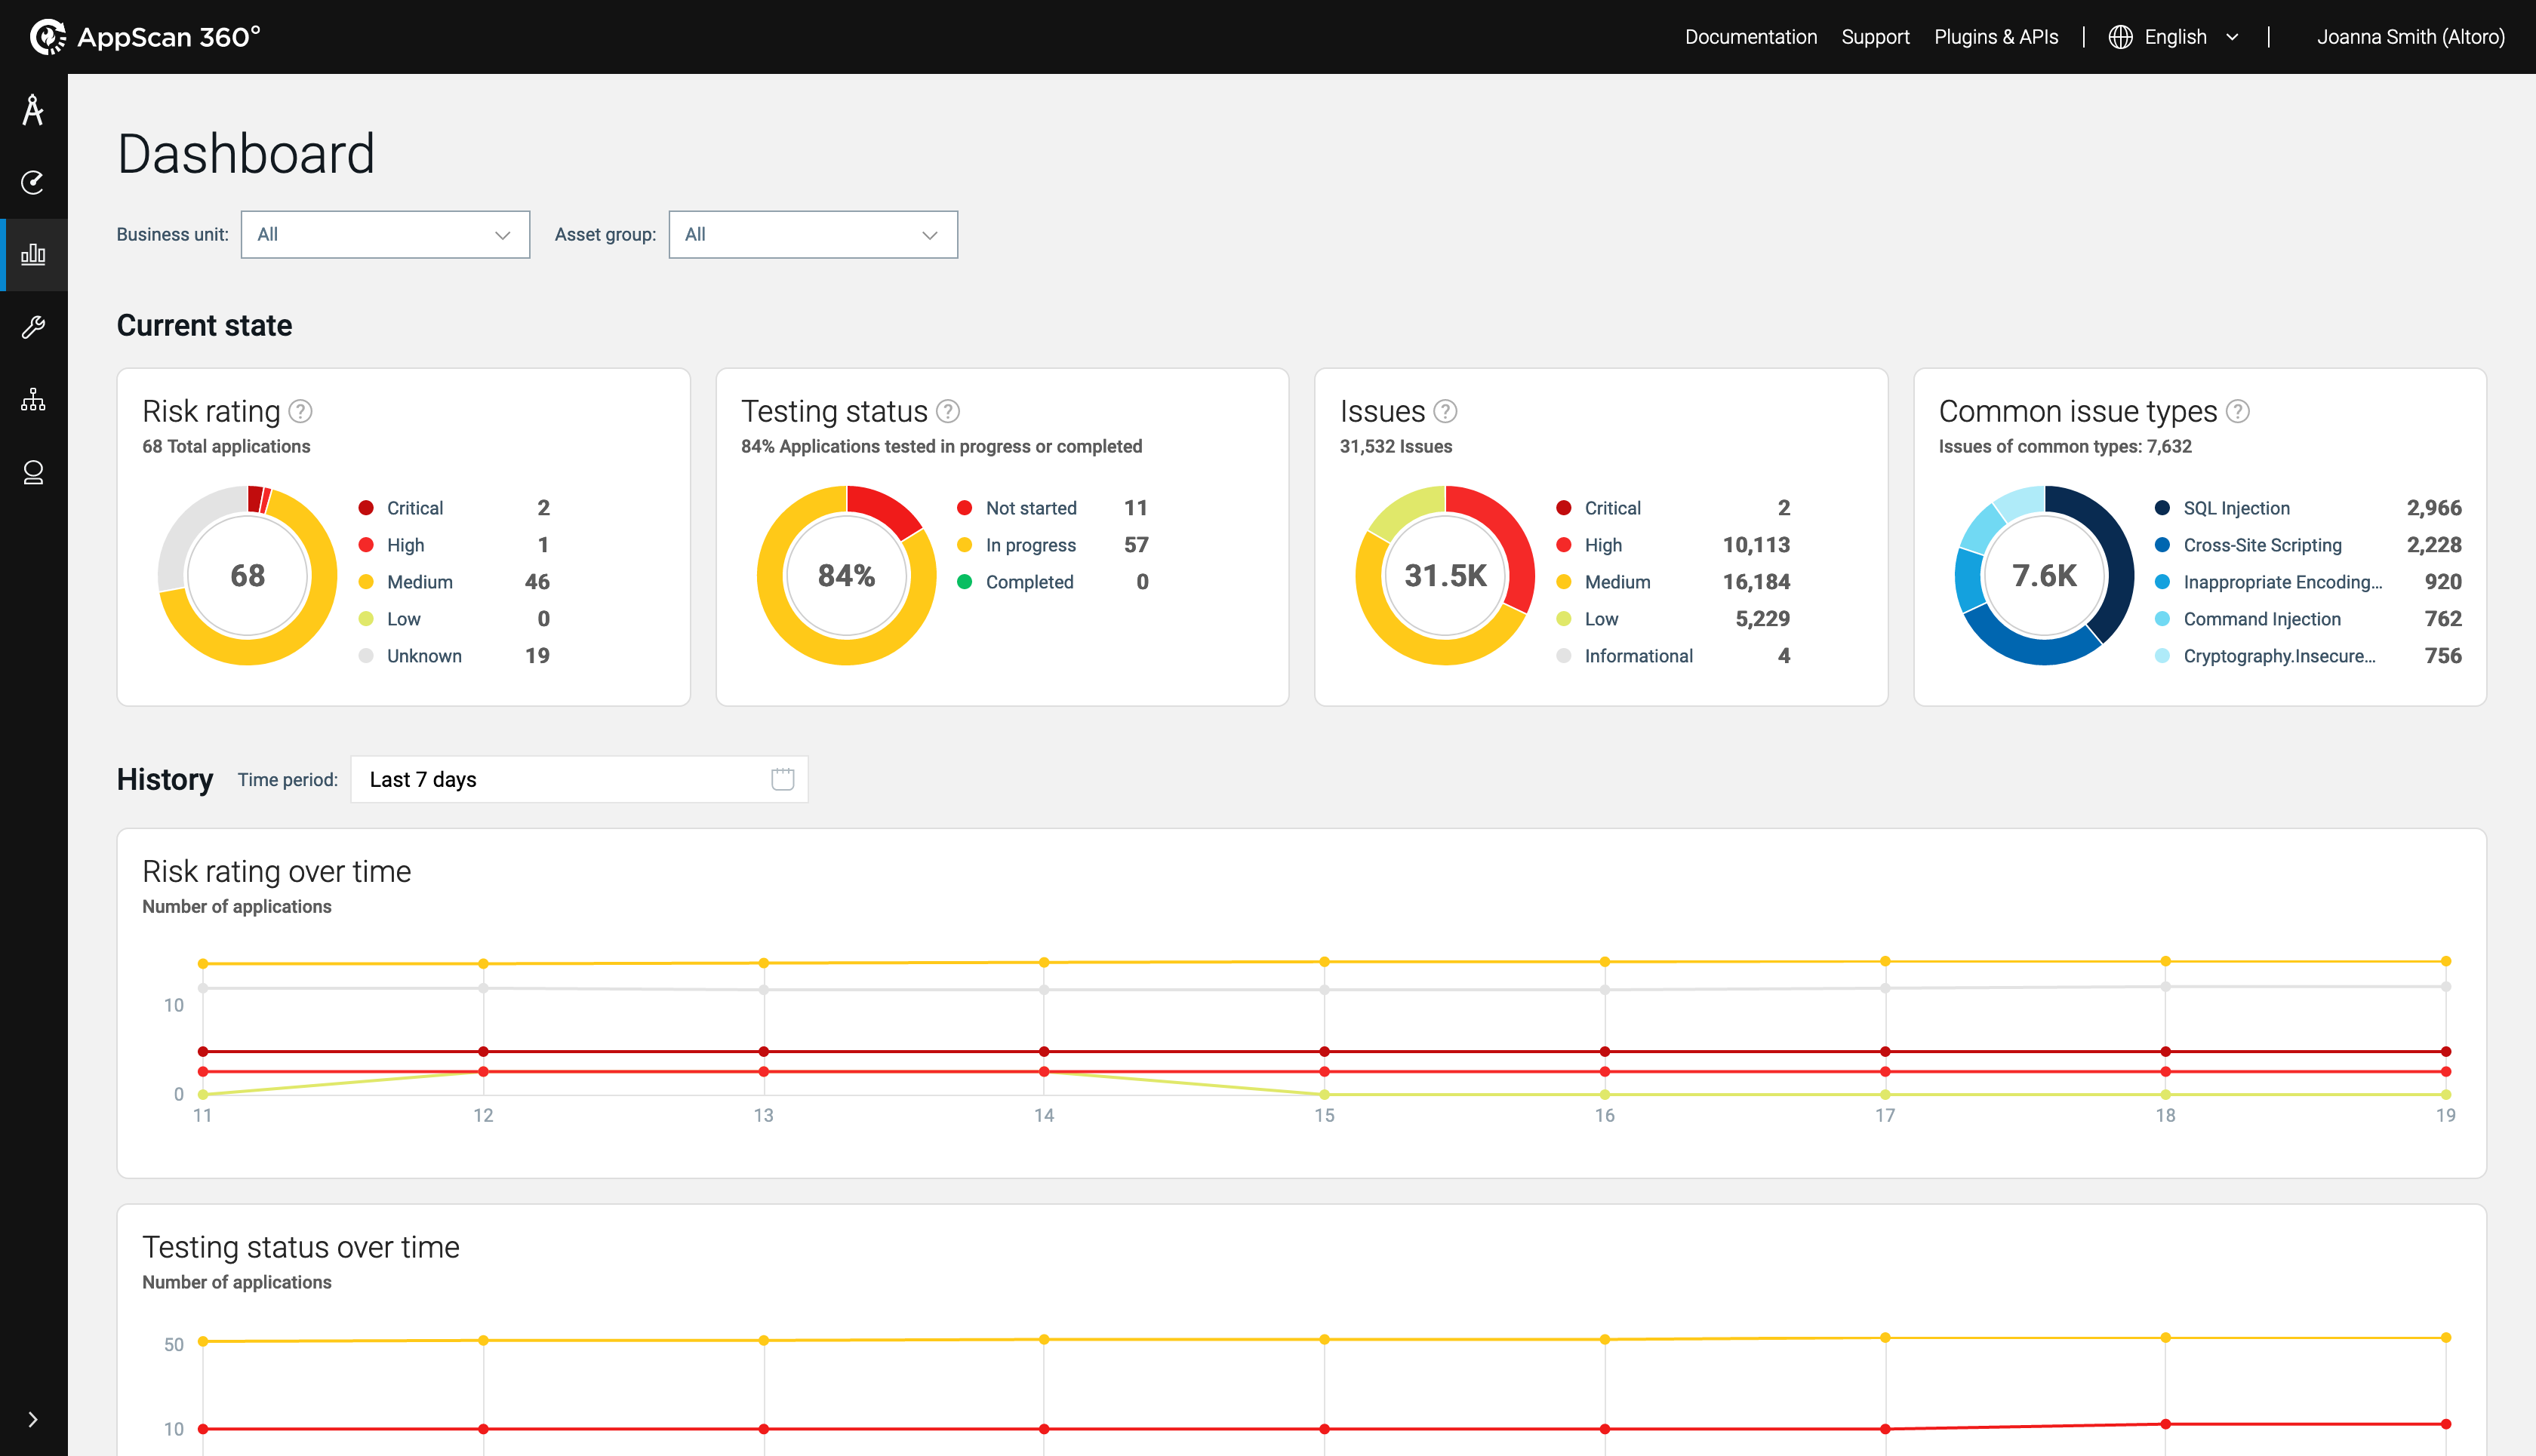This screenshot has height=1456, width=2536.
Task: Click the Risk rating help icon
Action: (300, 411)
